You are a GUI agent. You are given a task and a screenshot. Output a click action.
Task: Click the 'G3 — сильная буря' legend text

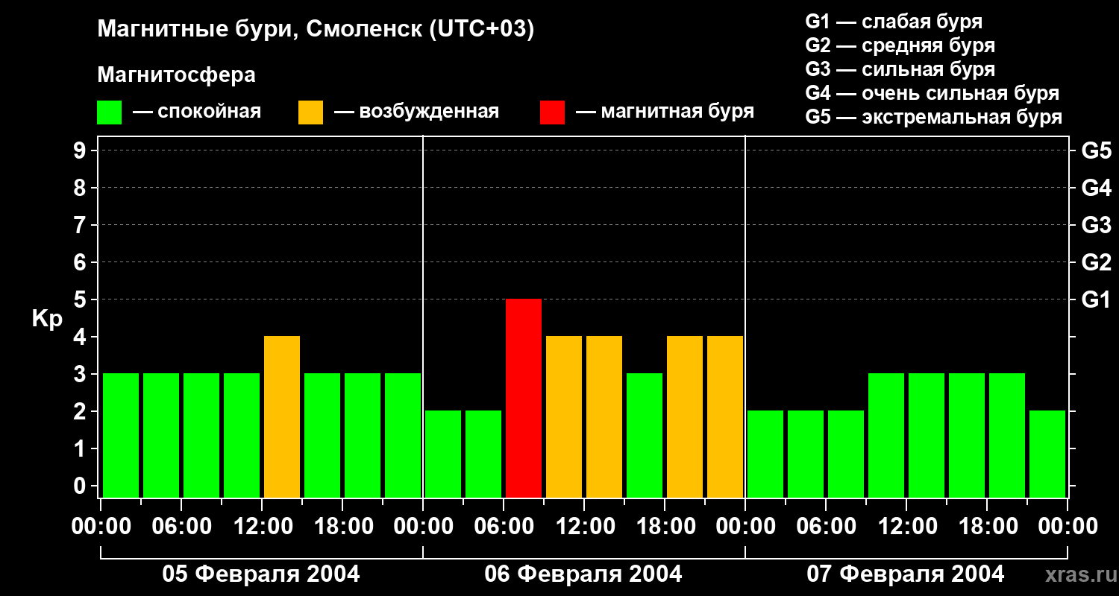point(900,69)
